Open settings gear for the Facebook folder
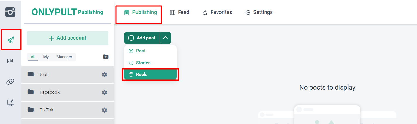 [104, 92]
